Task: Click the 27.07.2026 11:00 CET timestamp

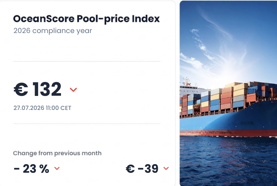Action: (x=42, y=108)
